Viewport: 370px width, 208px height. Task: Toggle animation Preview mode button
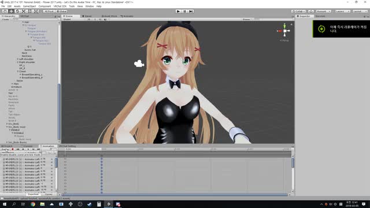[5, 149]
